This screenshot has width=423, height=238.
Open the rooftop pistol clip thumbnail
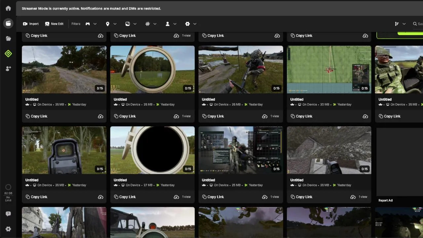coord(329,150)
